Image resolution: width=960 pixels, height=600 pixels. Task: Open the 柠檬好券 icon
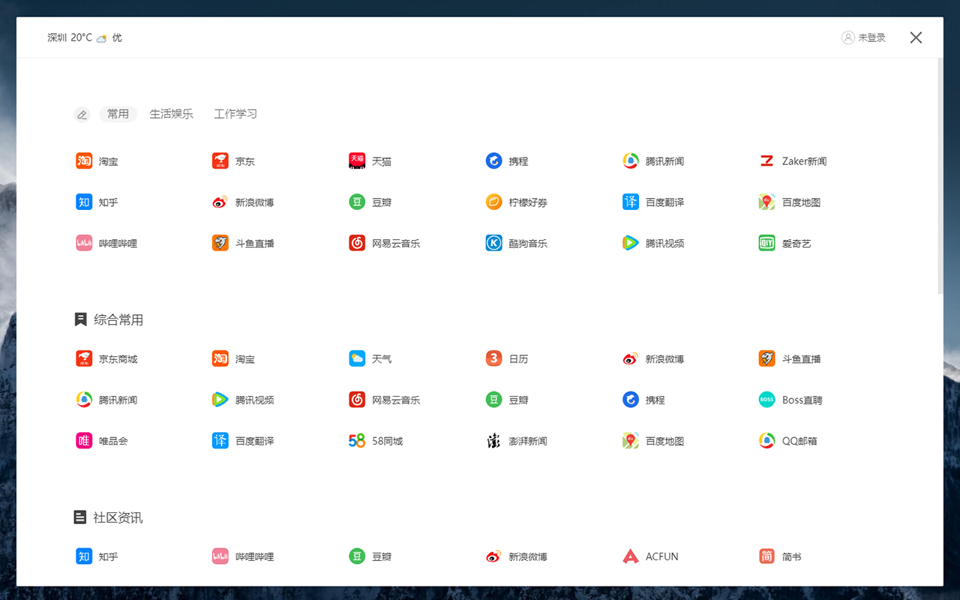point(493,202)
